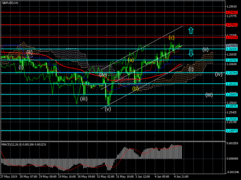This screenshot has height=180, width=241.
Task: Click the 1.26600 price scale value
Action: pyautogui.click(x=232, y=64)
